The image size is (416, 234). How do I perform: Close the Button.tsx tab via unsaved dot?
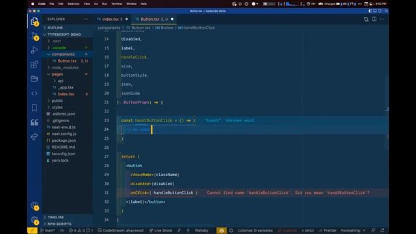172,19
